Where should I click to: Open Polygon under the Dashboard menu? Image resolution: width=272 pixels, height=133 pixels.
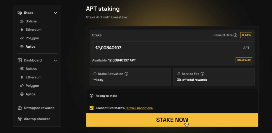pyautogui.click(x=32, y=86)
